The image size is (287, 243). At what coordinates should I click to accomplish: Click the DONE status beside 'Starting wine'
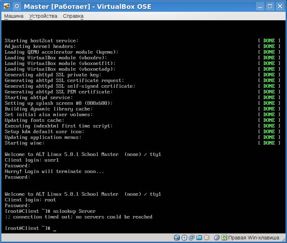(x=269, y=143)
